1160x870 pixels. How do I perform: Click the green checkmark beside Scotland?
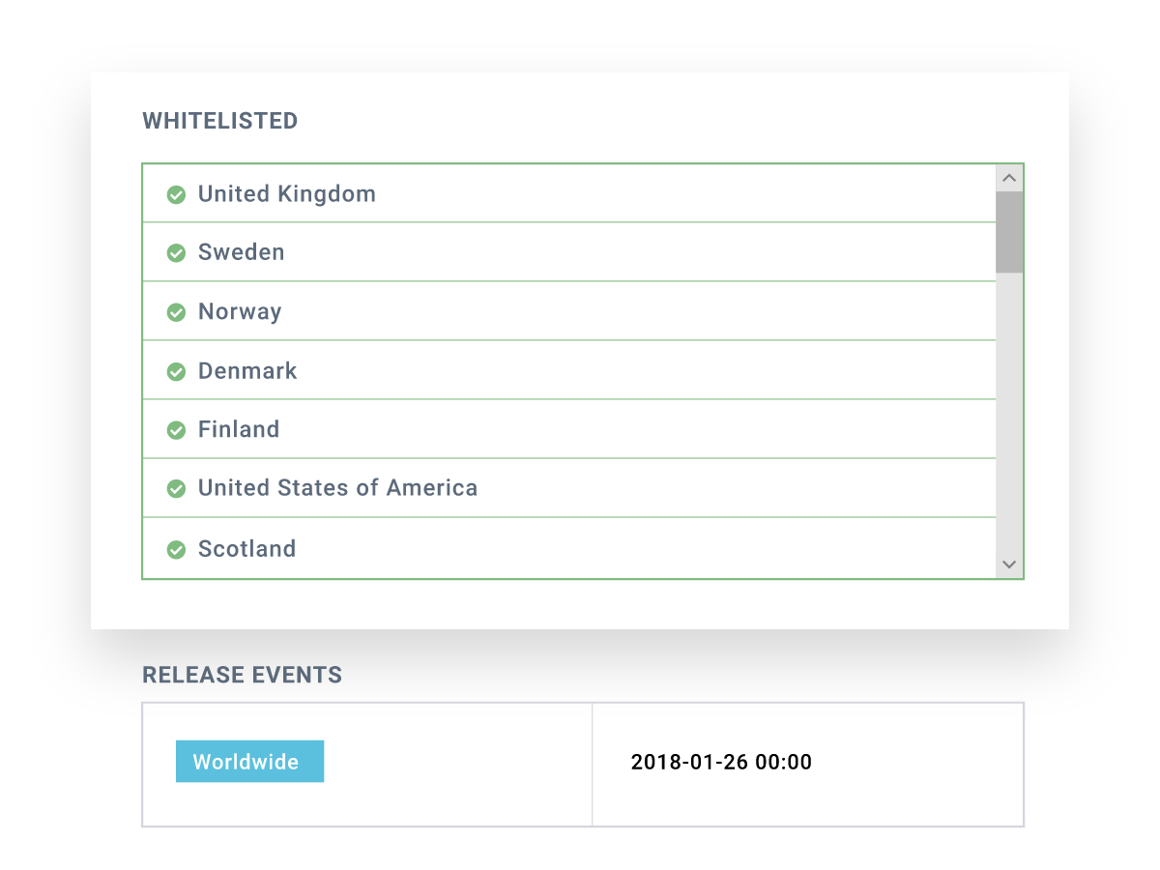(x=176, y=549)
